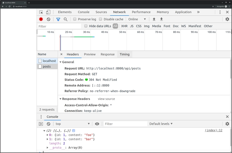Viewport: 232px width, 153px height.
Task: Toggle the device toolbar icon
Action: coord(48,12)
